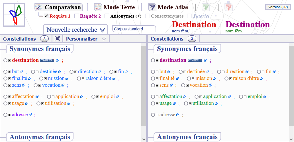This screenshot has width=294, height=142.
Task: Click the Corpus standard input field
Action: coord(134,29)
